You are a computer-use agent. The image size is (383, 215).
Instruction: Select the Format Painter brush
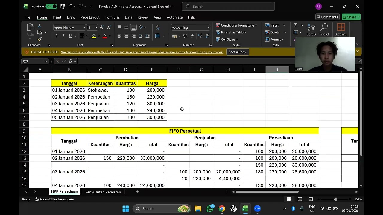[x=39, y=39]
